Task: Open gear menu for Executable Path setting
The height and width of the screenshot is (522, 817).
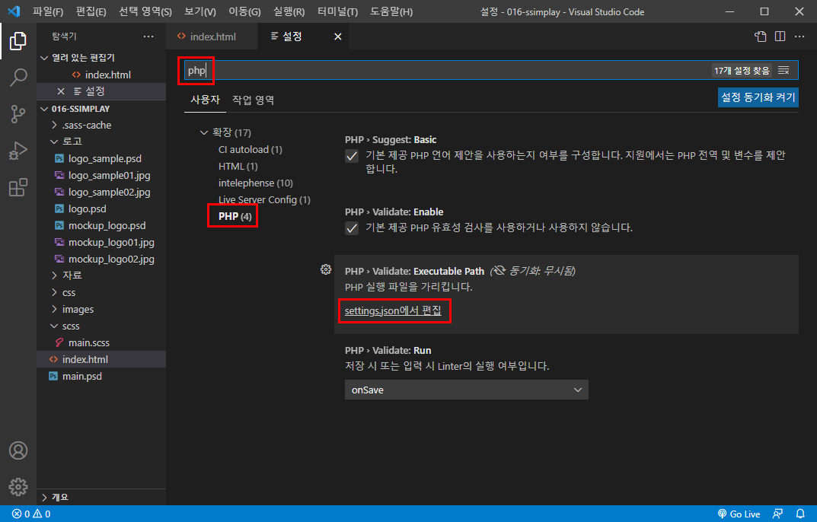Action: (x=326, y=269)
